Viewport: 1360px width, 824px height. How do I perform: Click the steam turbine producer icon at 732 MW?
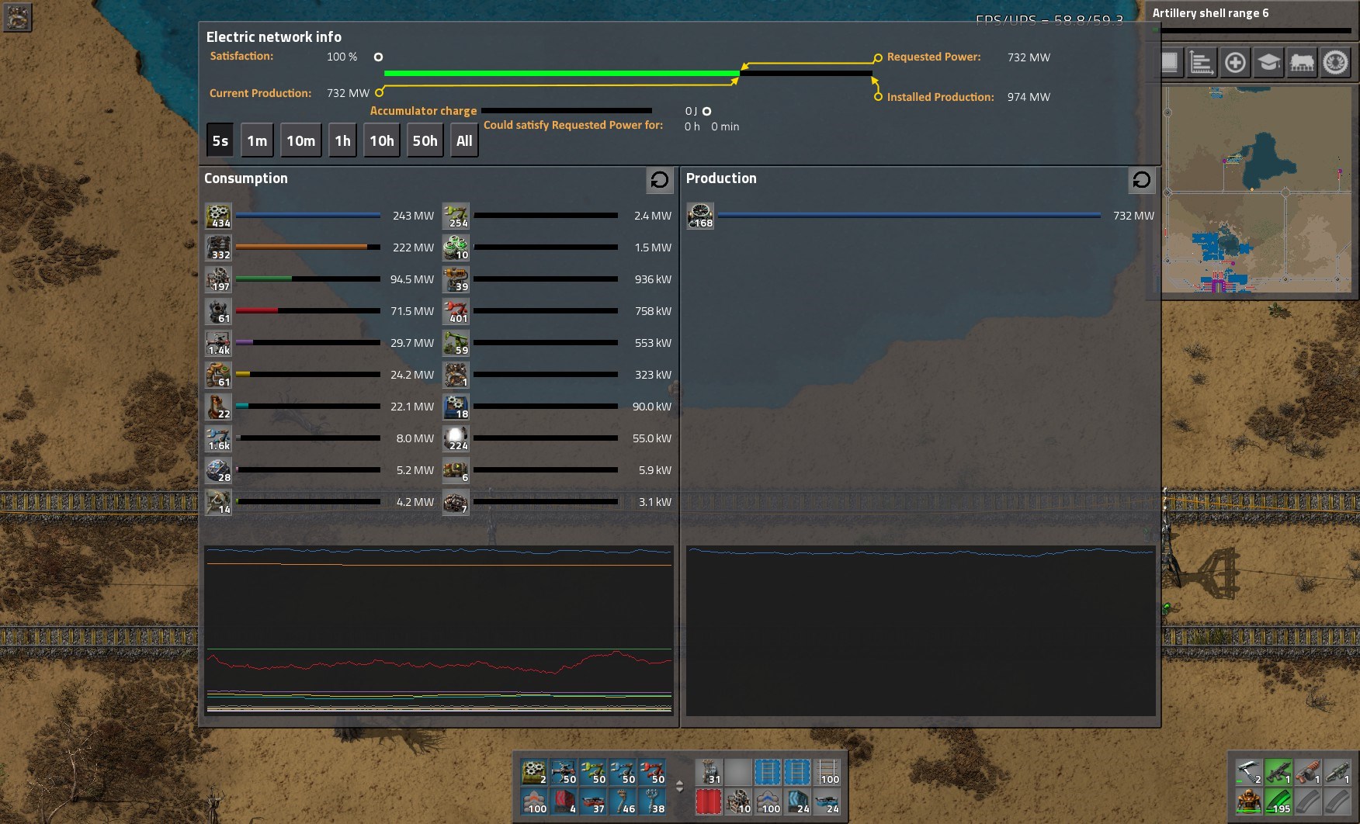700,216
